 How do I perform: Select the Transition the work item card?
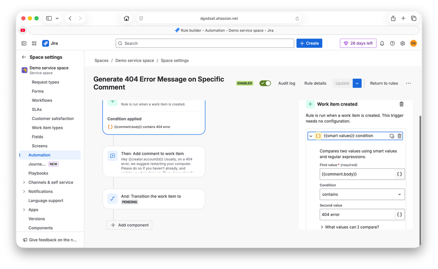[x=154, y=198]
